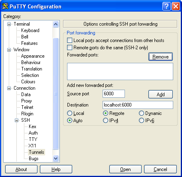Collapse the Connection tree node
The height and width of the screenshot is (177, 182).
pos(9,88)
